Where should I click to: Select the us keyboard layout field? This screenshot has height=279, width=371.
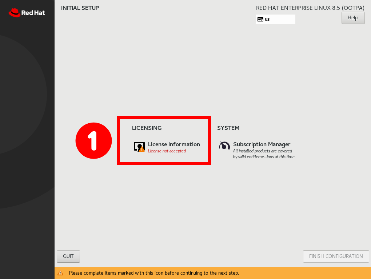click(276, 19)
